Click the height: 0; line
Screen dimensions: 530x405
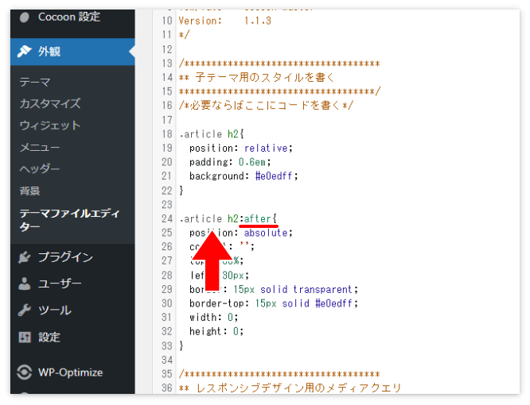pos(216,331)
